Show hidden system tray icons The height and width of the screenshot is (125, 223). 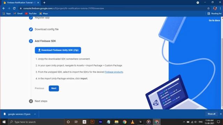184,122
